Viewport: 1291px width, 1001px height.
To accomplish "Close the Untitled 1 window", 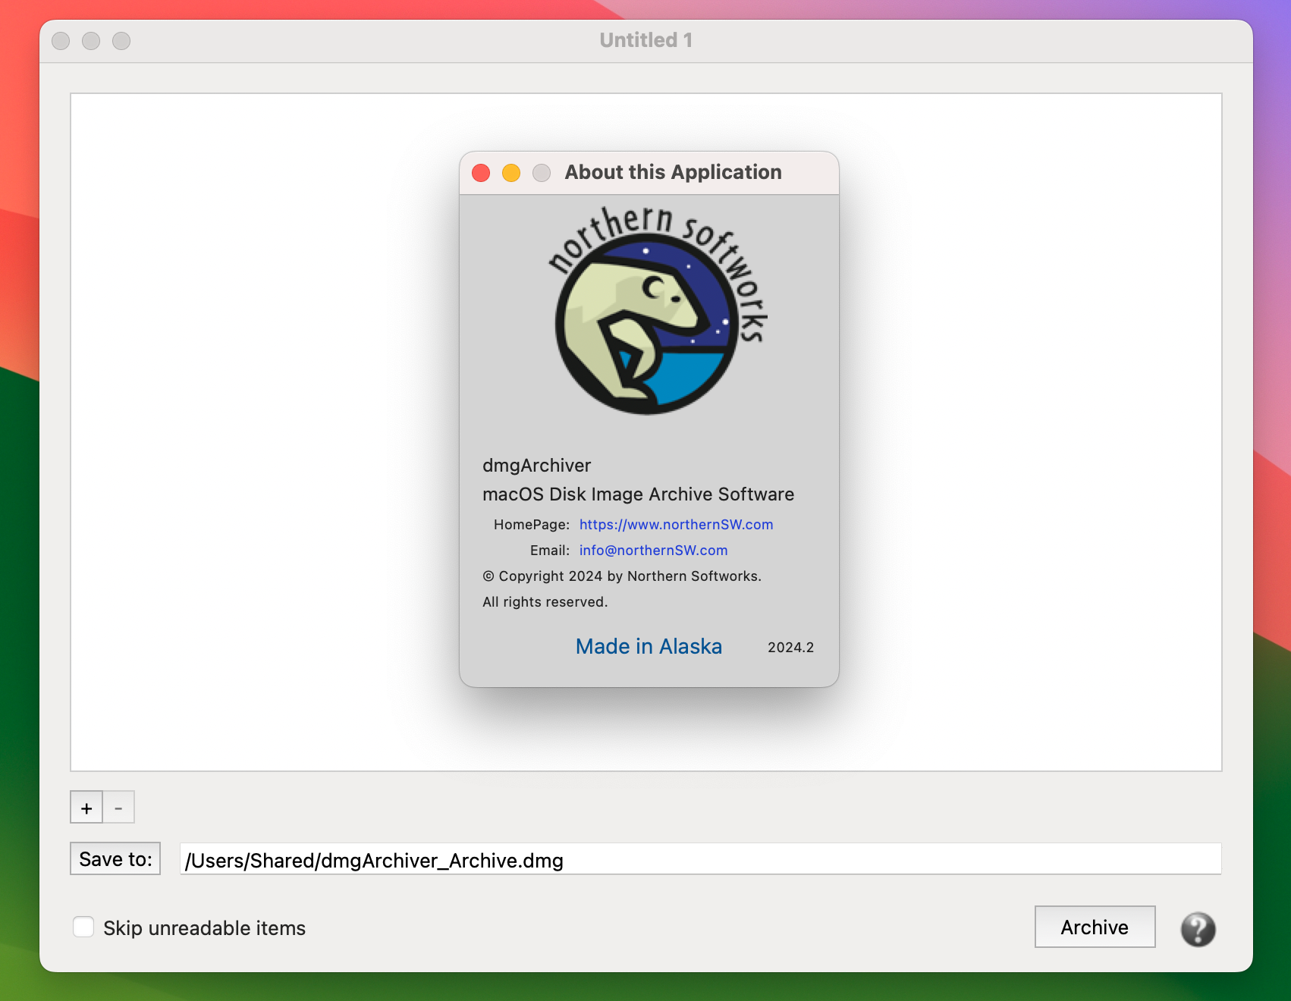I will [x=61, y=41].
